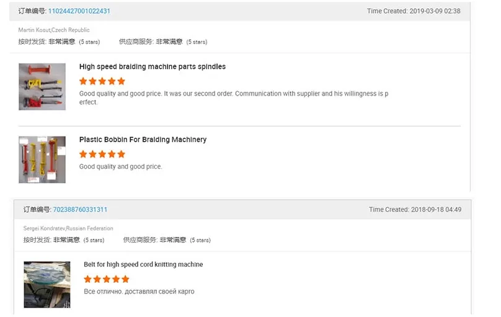Click the star rating under Plastic Bobbin
Viewport: 501px width, 317px height.
102,154
